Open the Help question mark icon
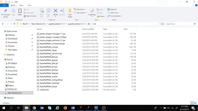Screen dimensions: 198x111 196,5
